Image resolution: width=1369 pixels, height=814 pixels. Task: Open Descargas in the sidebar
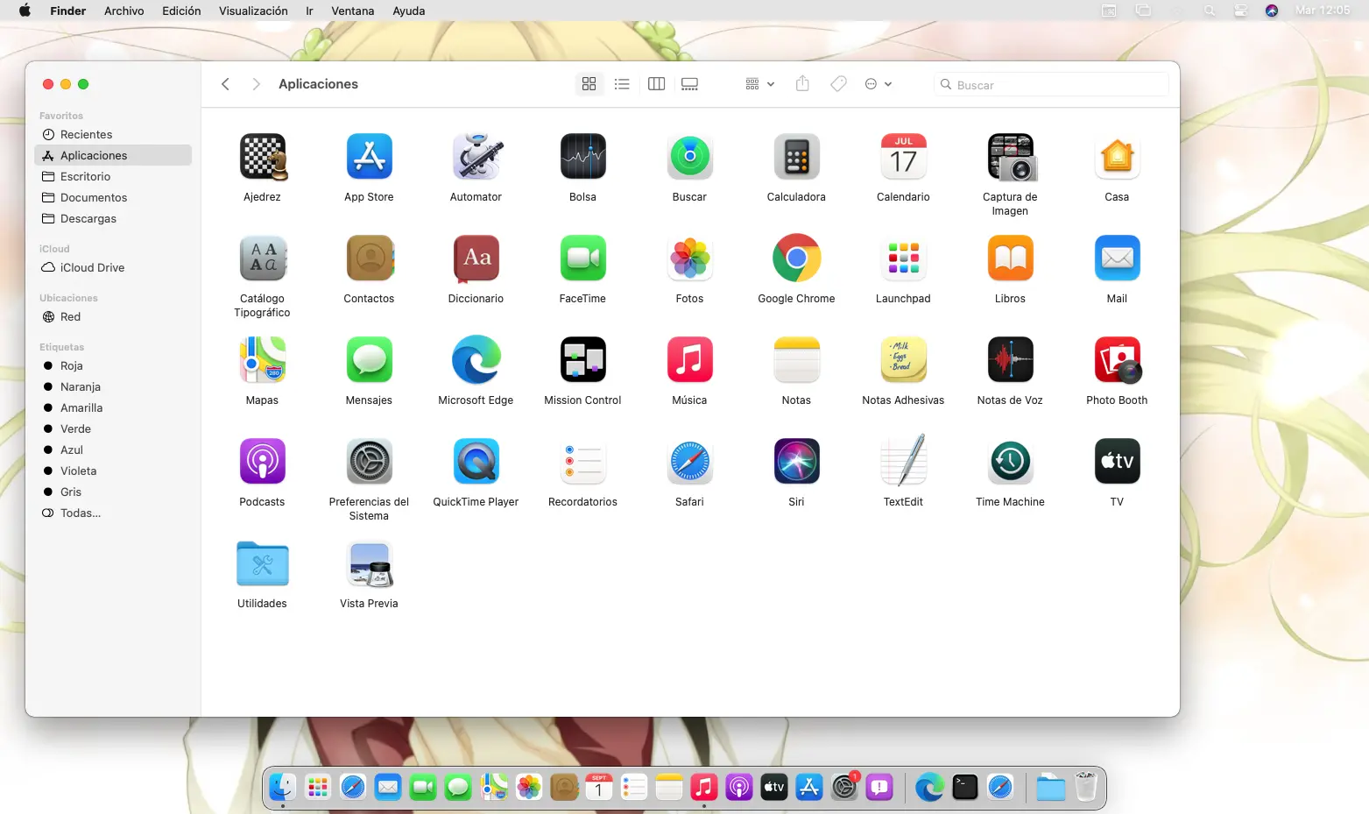[x=113, y=218]
